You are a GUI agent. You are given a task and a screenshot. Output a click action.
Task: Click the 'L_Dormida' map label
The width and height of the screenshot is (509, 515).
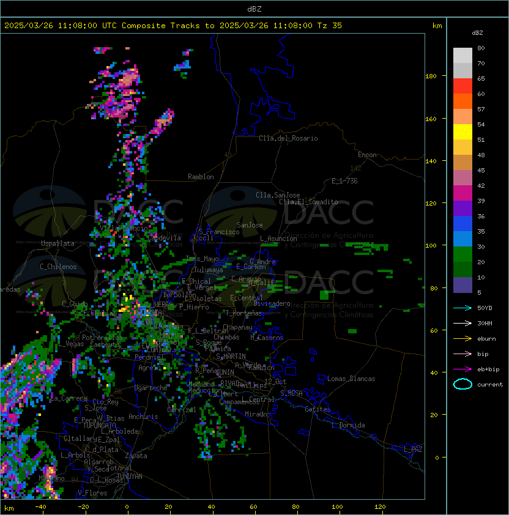click(x=348, y=425)
